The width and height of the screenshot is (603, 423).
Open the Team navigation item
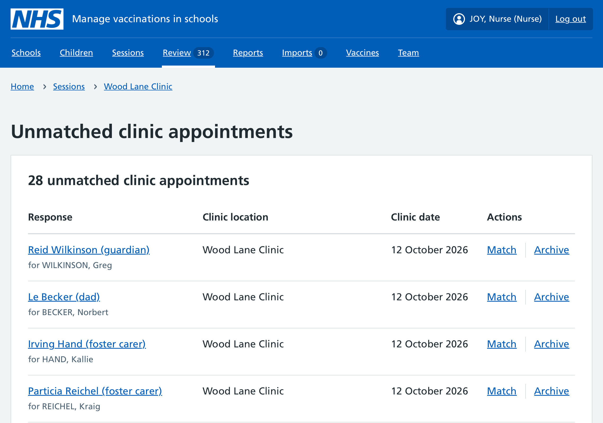coord(408,53)
